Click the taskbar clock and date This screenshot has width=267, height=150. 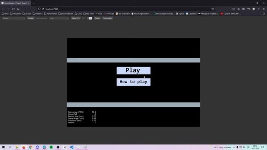tap(255, 147)
